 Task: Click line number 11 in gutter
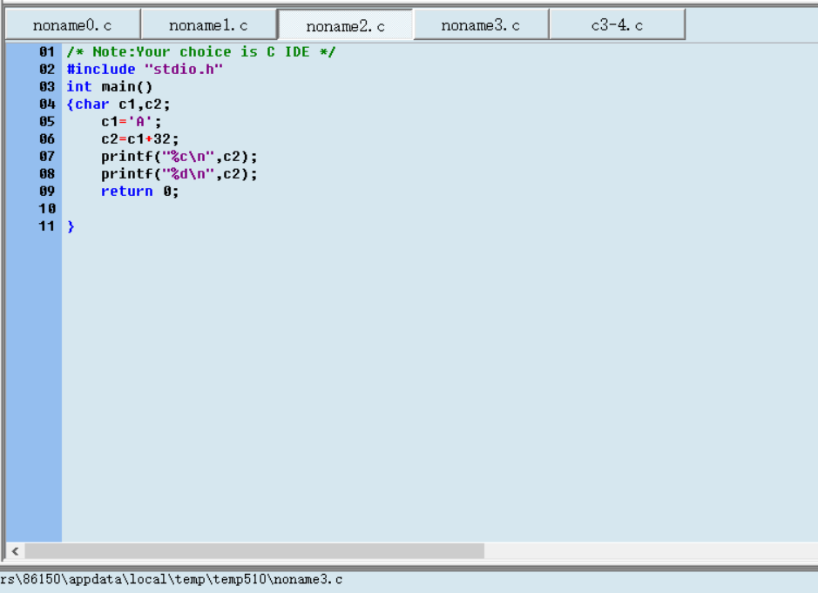tap(47, 226)
